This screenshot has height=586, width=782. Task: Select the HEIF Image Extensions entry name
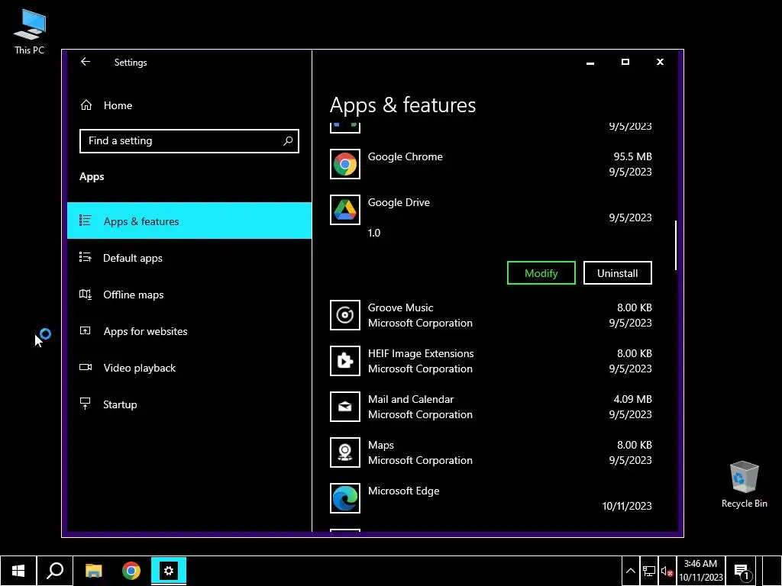[x=421, y=353]
